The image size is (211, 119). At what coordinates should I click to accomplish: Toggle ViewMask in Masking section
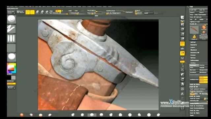[x=194, y=65]
